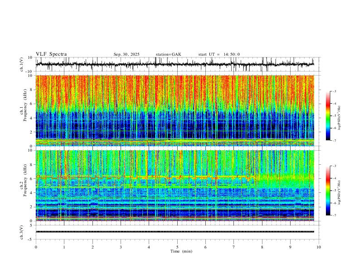Click time axis tick "2"
Viewport: 359px width, 277px height.
(92, 247)
